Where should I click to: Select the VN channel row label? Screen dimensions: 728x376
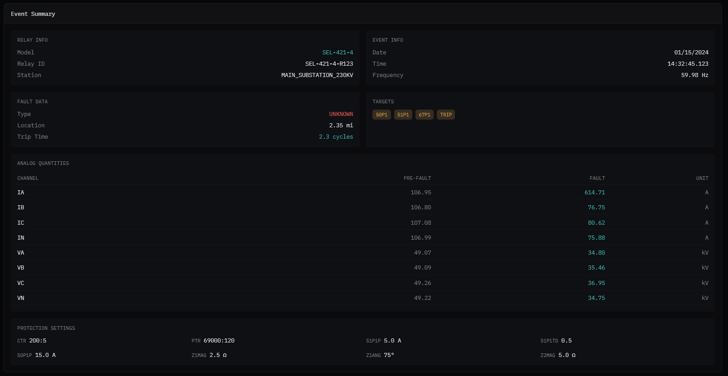coord(21,298)
